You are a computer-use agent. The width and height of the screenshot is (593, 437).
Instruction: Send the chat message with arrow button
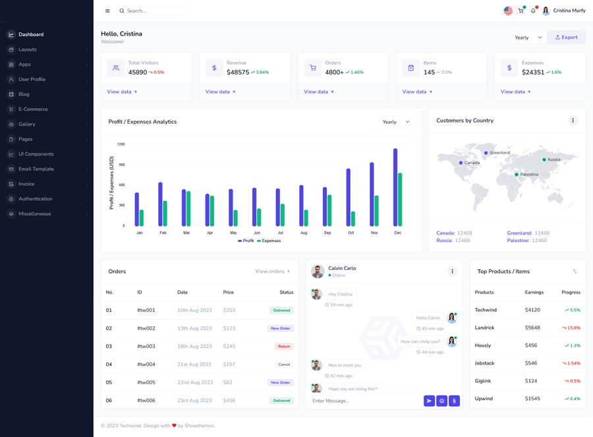click(429, 401)
